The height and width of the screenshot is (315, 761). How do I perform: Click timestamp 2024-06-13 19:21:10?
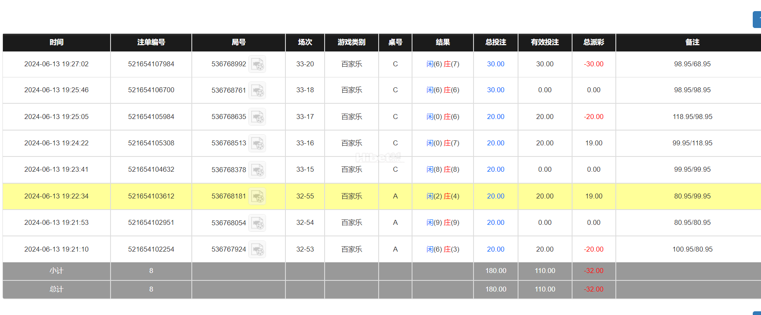(57, 249)
